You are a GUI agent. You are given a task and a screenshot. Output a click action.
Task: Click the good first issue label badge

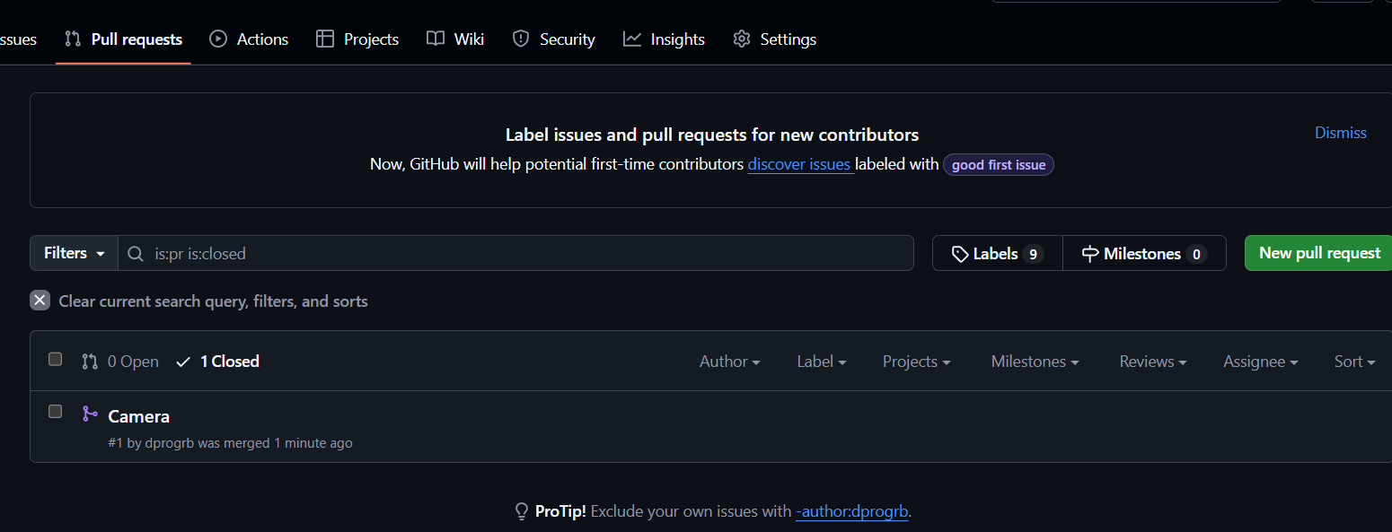(999, 165)
